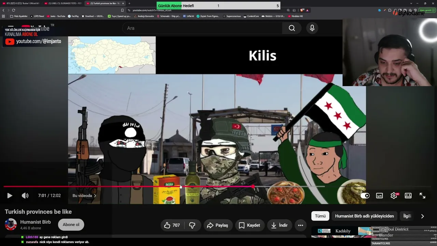Subscribe with the 'Abone ol' button

pos(71,224)
